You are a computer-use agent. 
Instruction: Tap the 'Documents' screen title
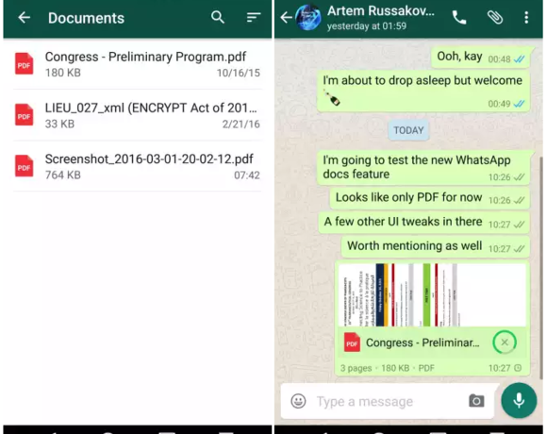pyautogui.click(x=86, y=18)
